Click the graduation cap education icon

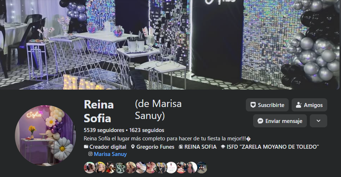pos(223,147)
